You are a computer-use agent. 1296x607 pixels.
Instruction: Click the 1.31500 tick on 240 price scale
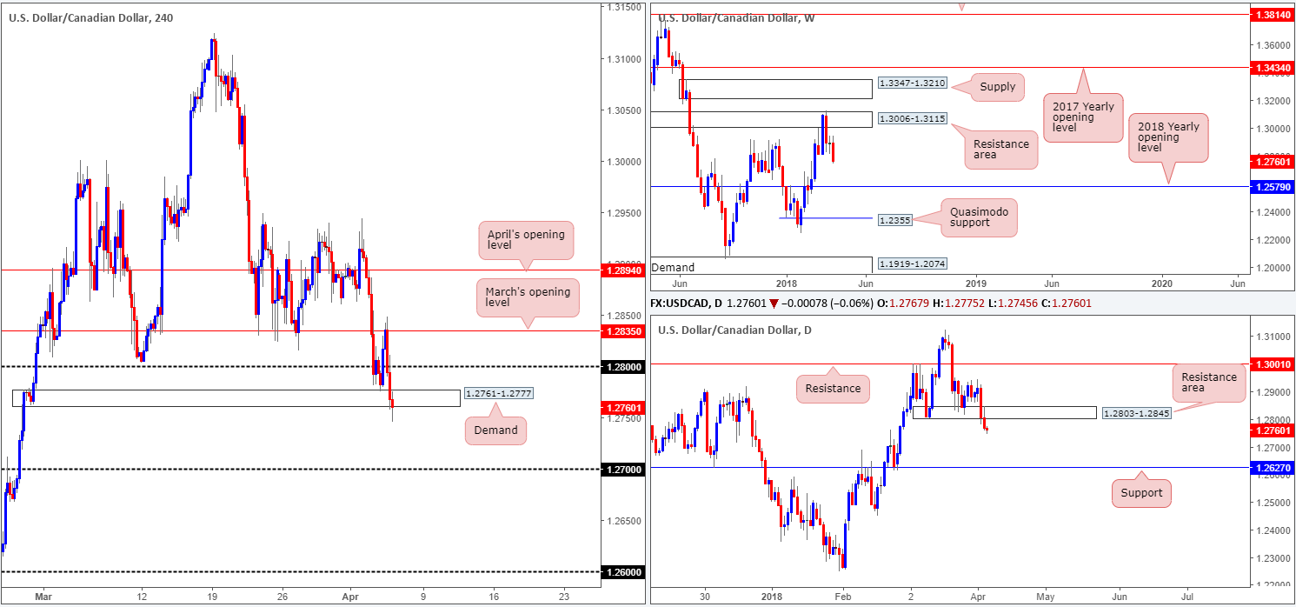[x=624, y=8]
